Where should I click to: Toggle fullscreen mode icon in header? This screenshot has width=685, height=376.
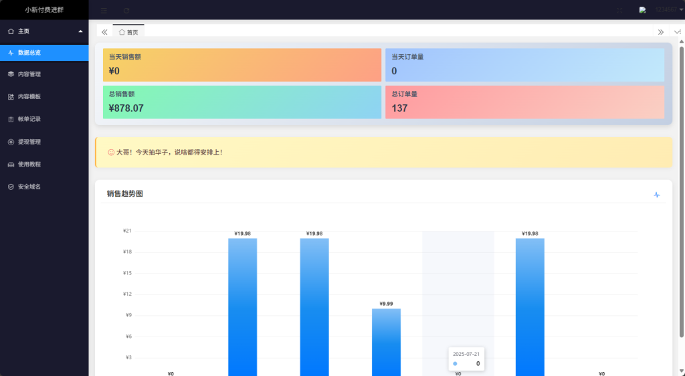[x=619, y=11]
